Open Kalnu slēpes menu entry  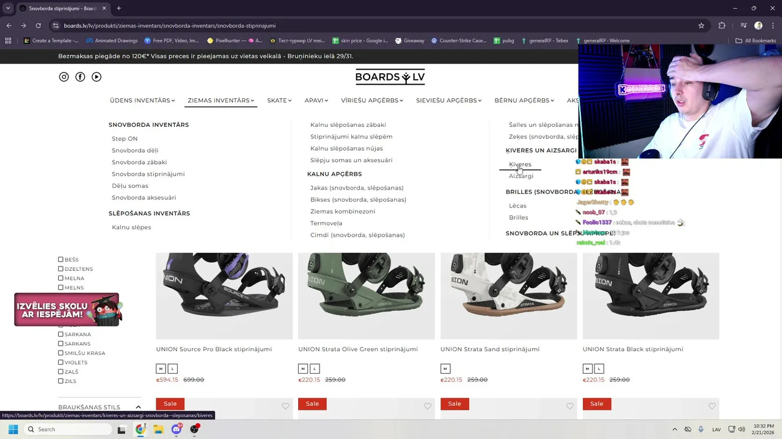(x=131, y=227)
